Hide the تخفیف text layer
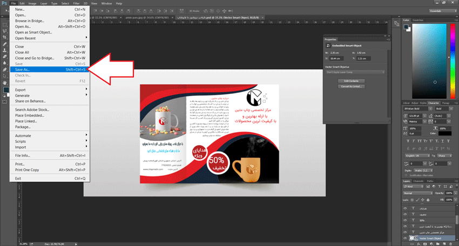Screen dimensions: 459x246 (405, 214)
